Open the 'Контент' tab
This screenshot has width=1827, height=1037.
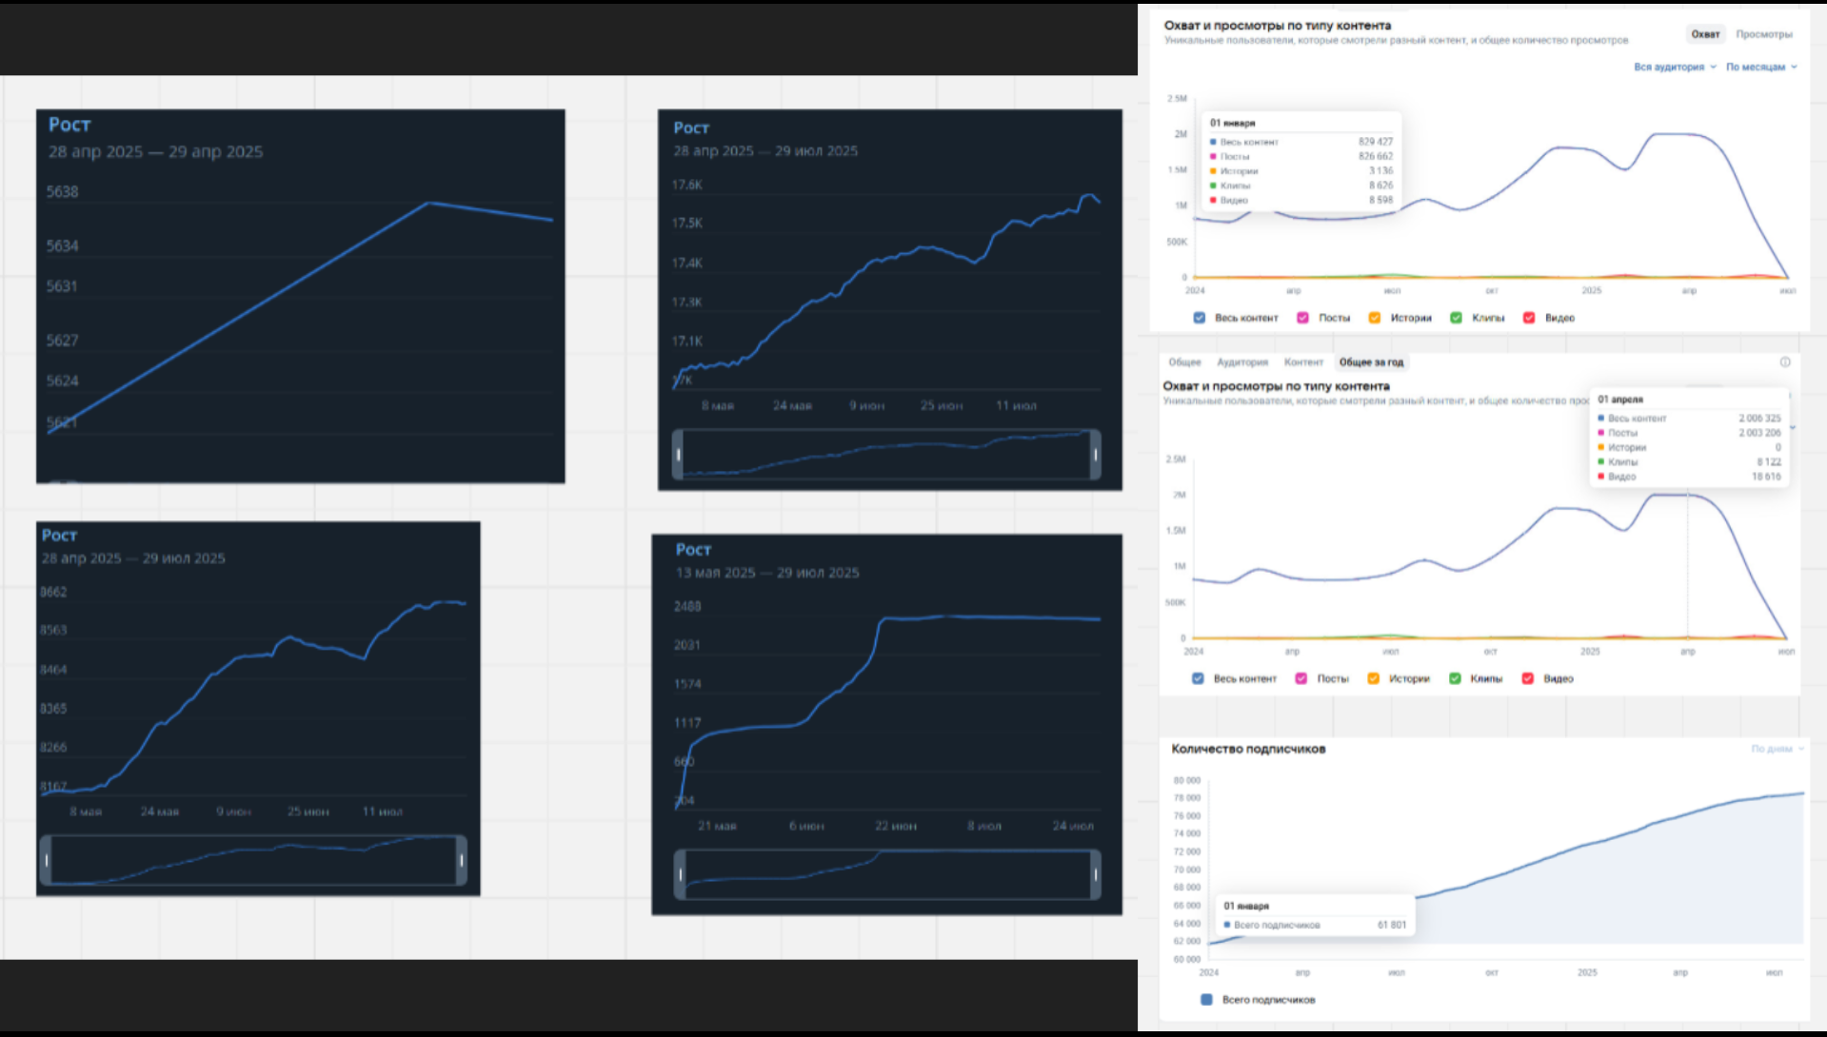(1303, 362)
